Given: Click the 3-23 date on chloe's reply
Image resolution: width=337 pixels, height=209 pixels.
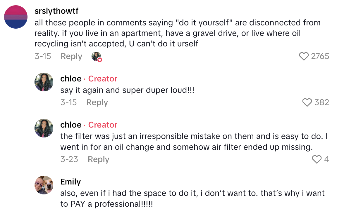Looking at the screenshot, I should point(69,159).
